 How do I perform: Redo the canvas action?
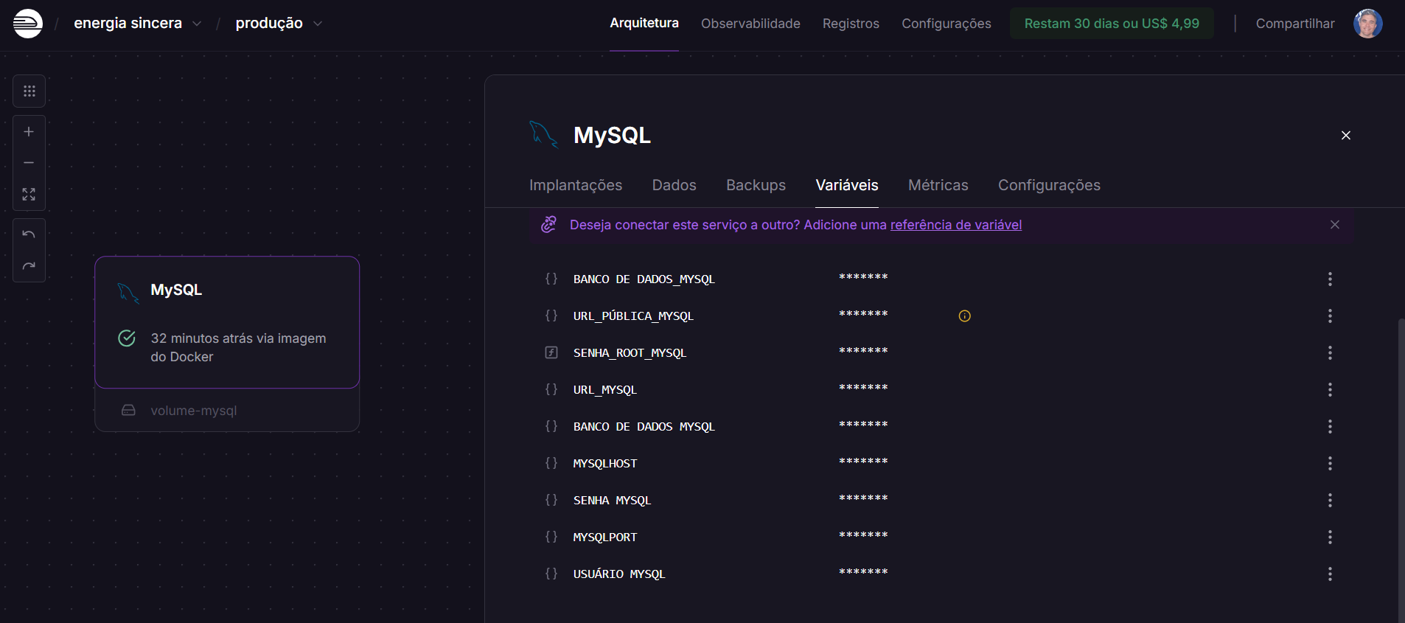(29, 266)
